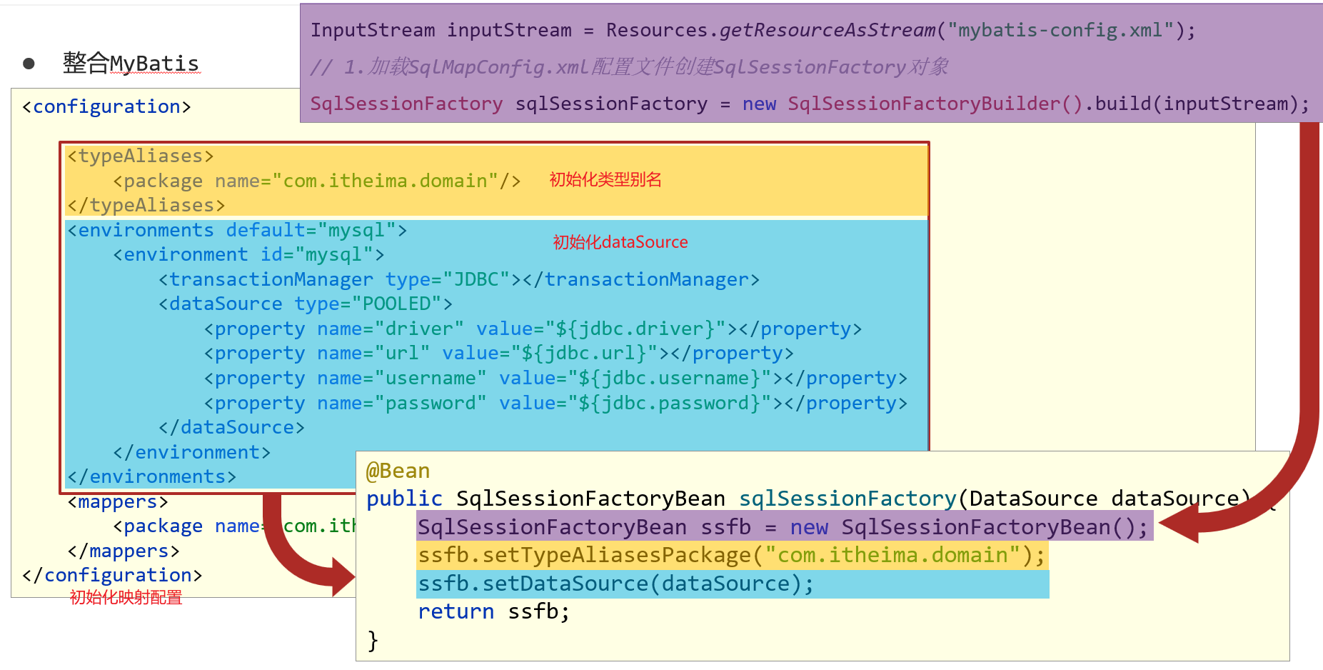The height and width of the screenshot is (670, 1323).
Task: Click the <mappers> opening tag
Action: [118, 501]
